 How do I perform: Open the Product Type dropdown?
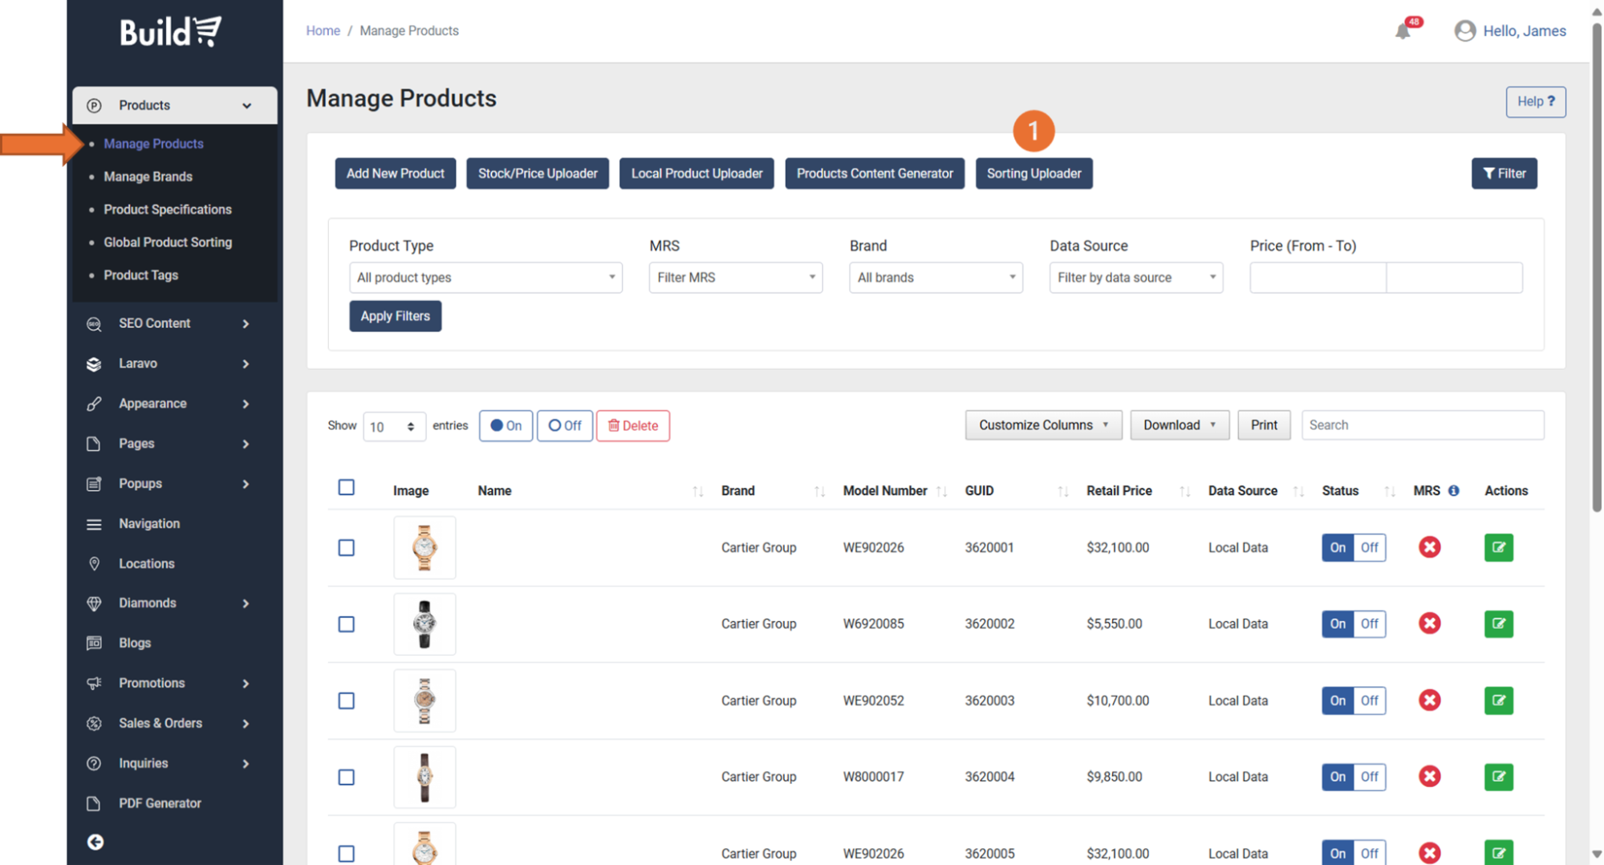485,278
